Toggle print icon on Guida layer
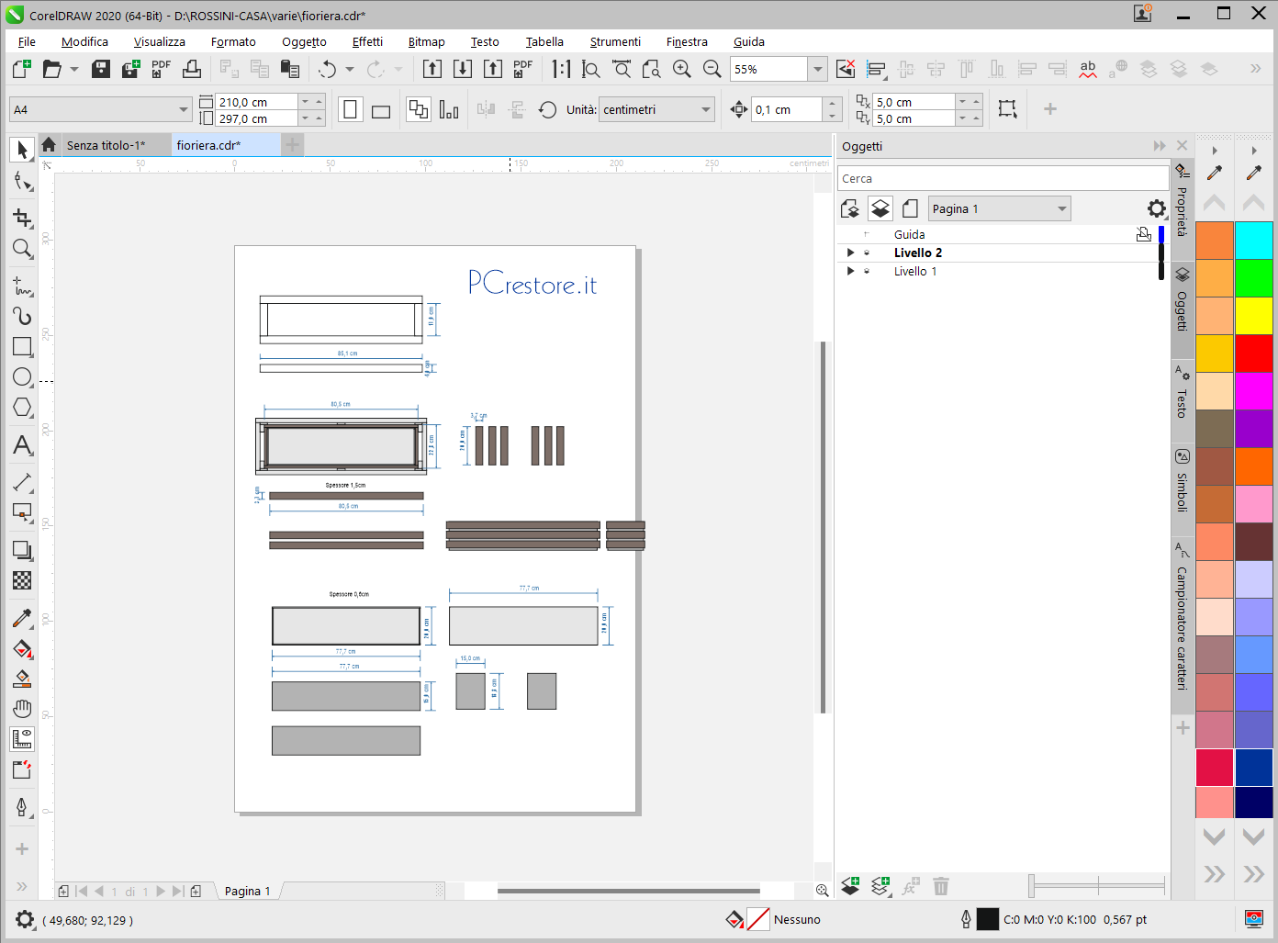1278x943 pixels. 1144,234
